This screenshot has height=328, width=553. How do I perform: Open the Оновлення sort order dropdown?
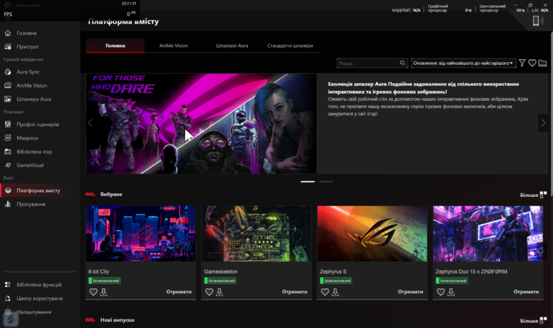(x=464, y=63)
